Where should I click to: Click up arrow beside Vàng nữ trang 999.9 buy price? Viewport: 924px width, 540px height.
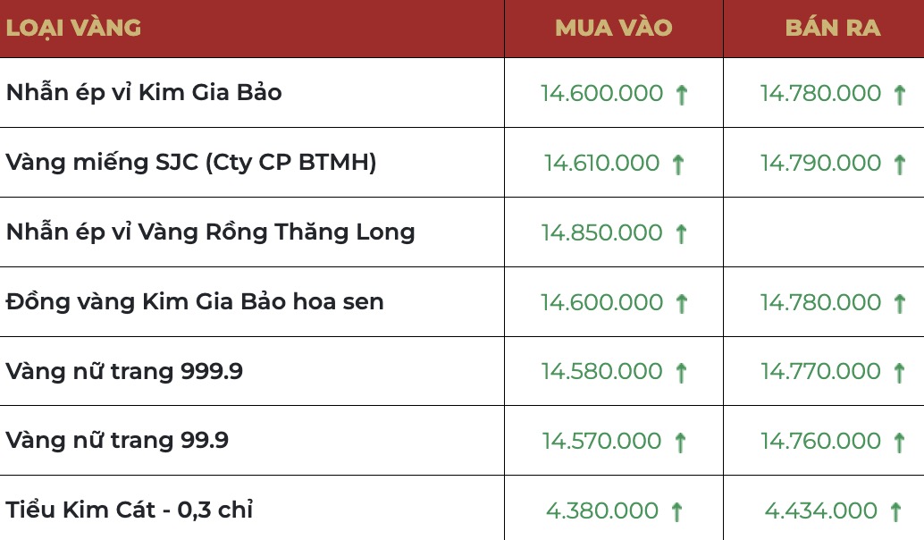(x=681, y=372)
